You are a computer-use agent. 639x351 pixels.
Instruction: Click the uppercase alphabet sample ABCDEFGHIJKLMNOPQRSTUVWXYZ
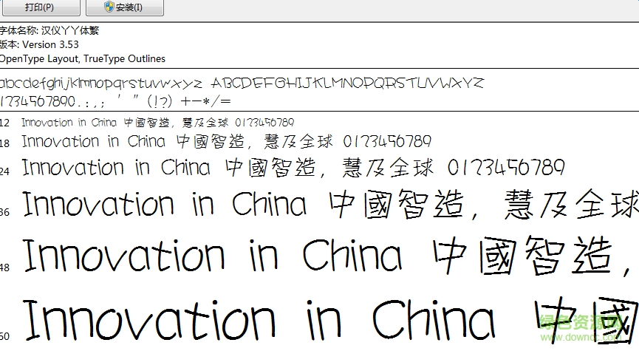point(348,84)
